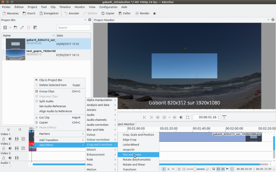Select Cut Clip in the context menu
Image resolution: width=276 pixels, height=172 pixels.
(60, 118)
